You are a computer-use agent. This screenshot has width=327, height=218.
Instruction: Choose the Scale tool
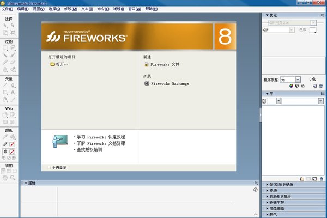point(5,33)
